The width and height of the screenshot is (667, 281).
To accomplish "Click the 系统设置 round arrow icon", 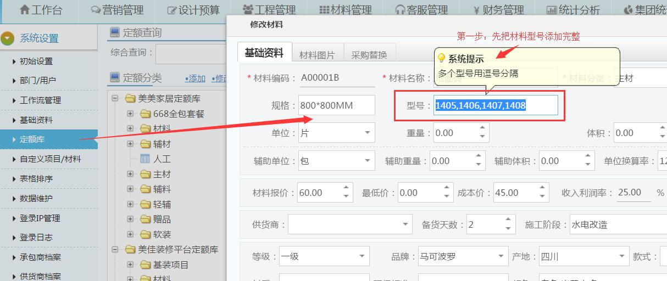I will [x=8, y=38].
